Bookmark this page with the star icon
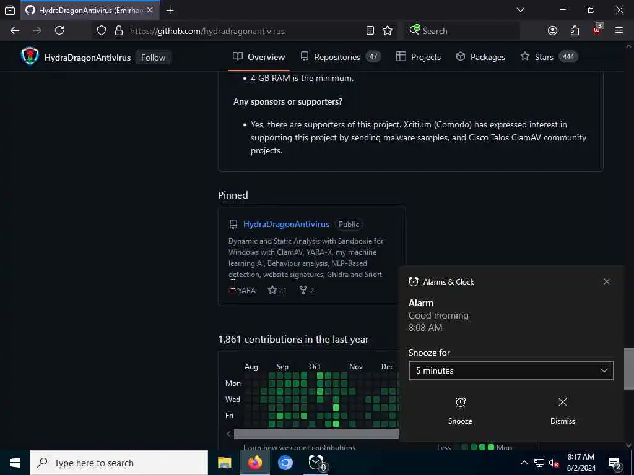The width and height of the screenshot is (634, 475). tap(388, 31)
